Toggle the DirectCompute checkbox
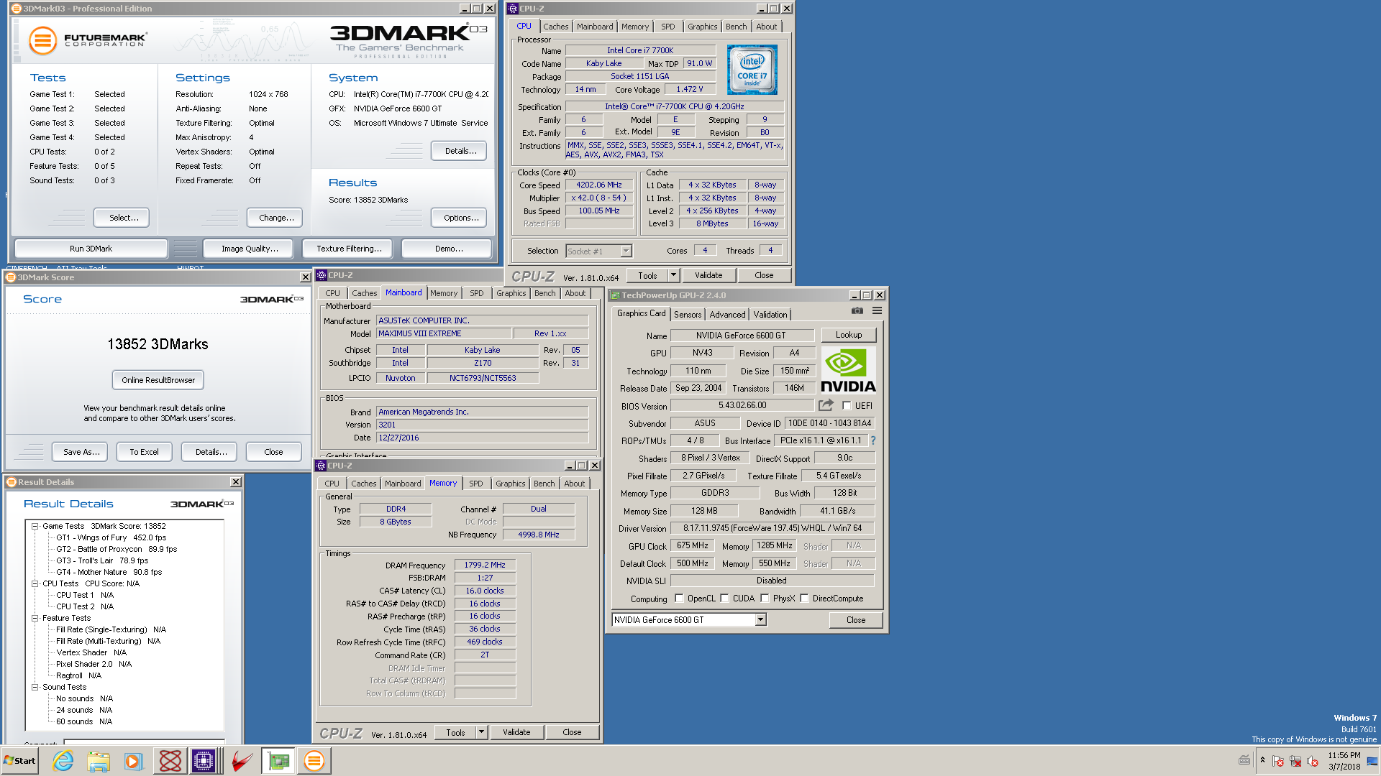Screen dimensions: 1381x776 click(804, 599)
